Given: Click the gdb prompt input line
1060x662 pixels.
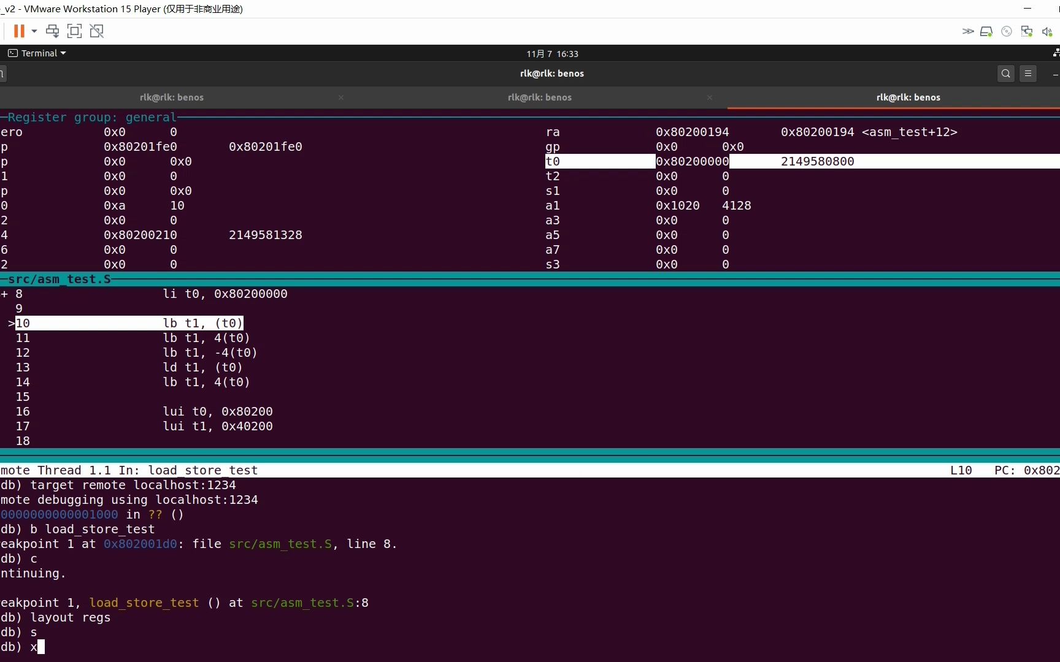Looking at the screenshot, I should [22, 647].
